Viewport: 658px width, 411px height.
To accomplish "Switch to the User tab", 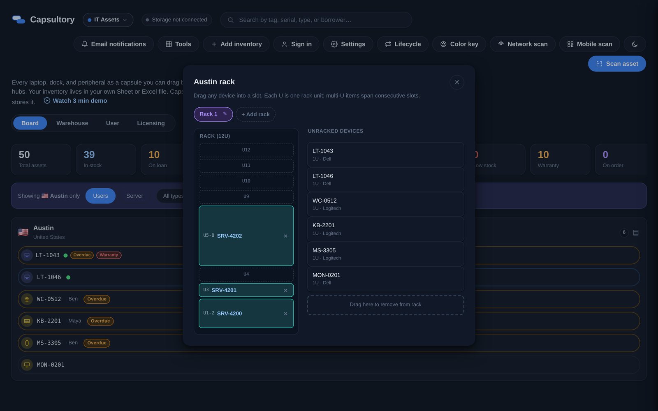I will pyautogui.click(x=112, y=123).
